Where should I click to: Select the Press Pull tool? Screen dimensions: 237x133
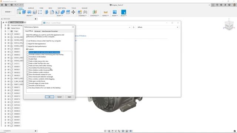pyautogui.click(x=47, y=12)
